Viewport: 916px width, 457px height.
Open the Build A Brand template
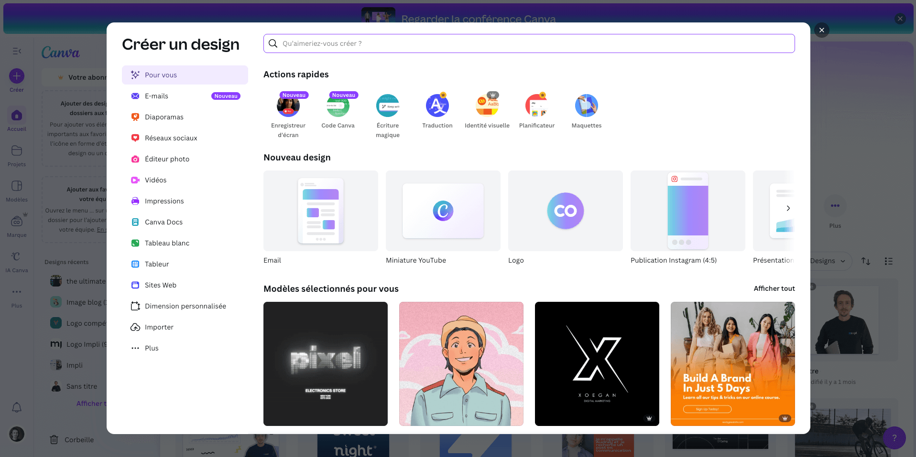[733, 364]
